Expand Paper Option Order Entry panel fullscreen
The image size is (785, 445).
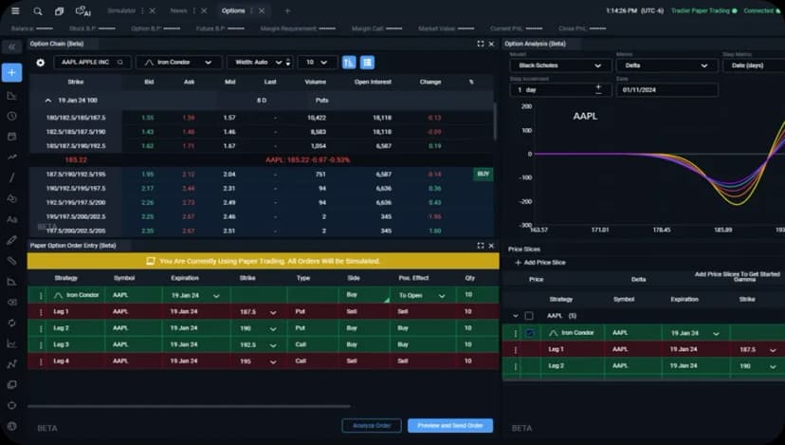[481, 246]
